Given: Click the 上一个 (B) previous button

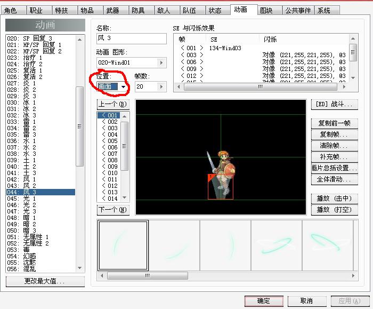Looking at the screenshot, I should coord(113,105).
